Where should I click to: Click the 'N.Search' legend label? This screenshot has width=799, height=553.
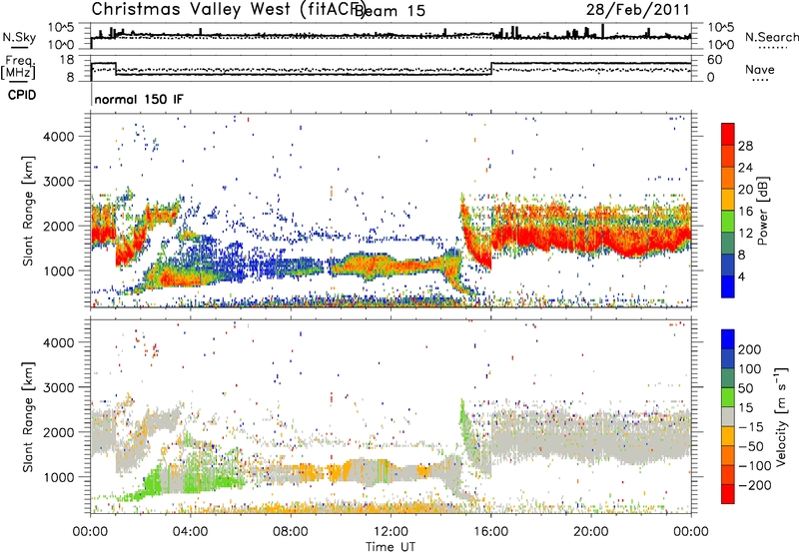[x=771, y=37]
